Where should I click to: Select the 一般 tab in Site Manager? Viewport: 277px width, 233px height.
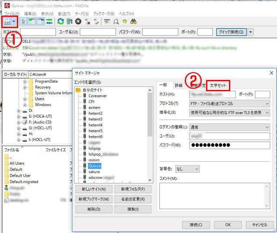click(163, 85)
